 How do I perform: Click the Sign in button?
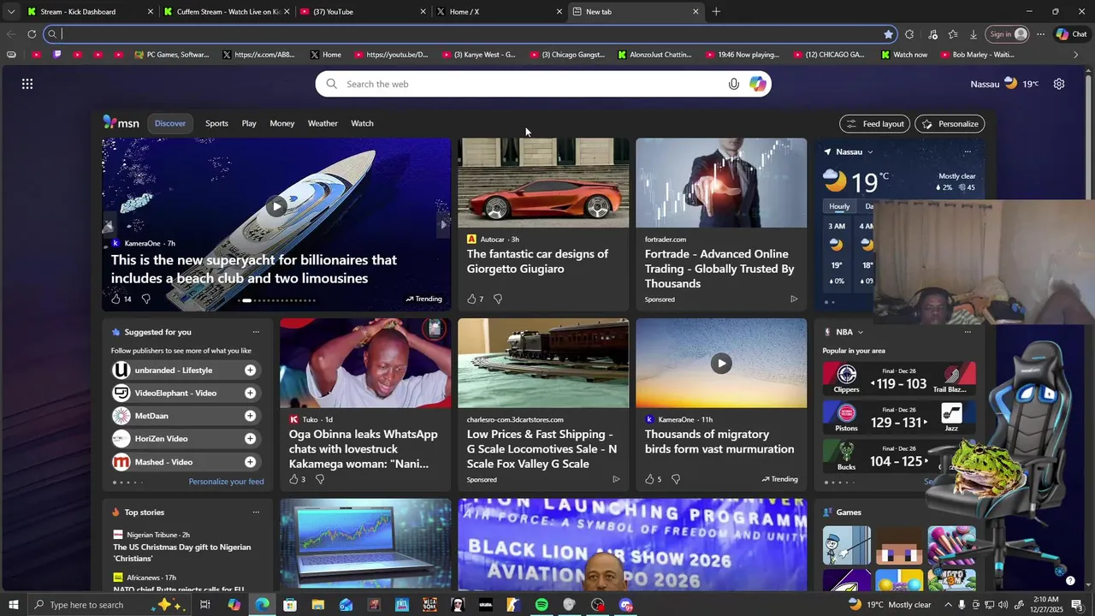pyautogui.click(x=1008, y=34)
